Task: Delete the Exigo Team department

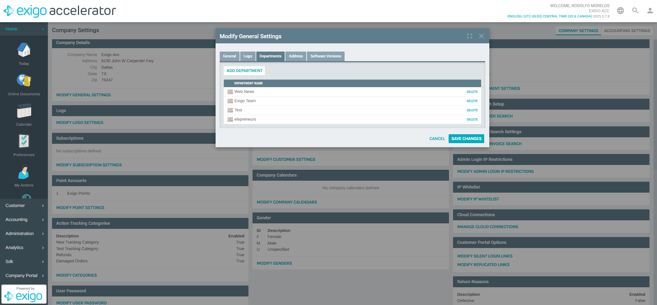Action: (x=472, y=101)
